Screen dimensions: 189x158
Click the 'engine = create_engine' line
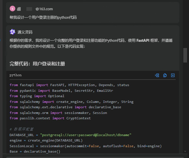tap(46, 140)
